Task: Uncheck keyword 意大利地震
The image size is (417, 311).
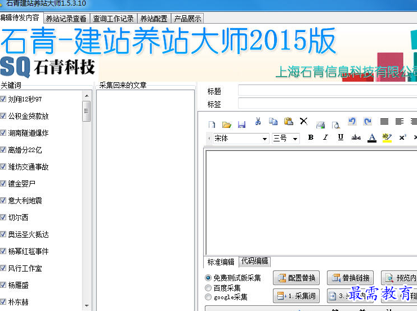Action: click(3, 201)
